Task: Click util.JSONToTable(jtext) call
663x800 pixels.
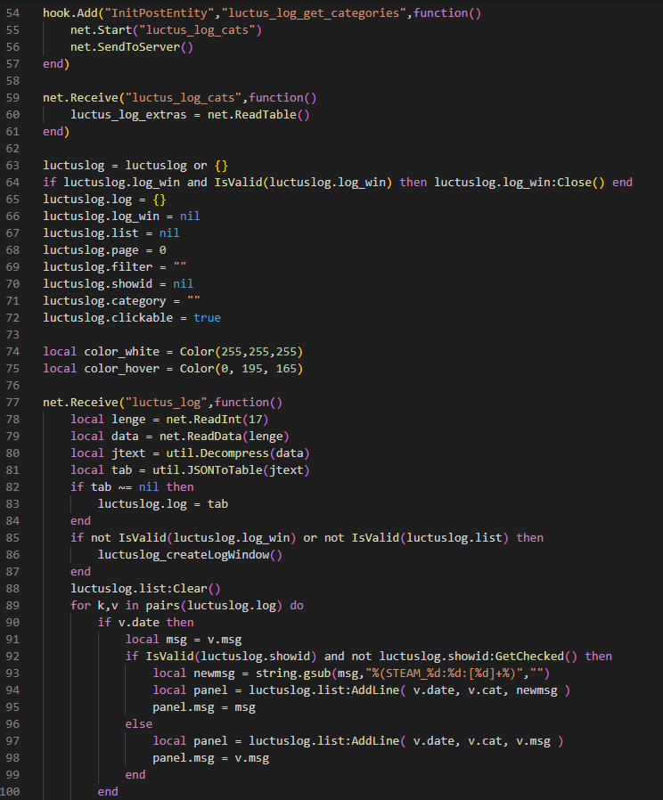Action: click(231, 469)
